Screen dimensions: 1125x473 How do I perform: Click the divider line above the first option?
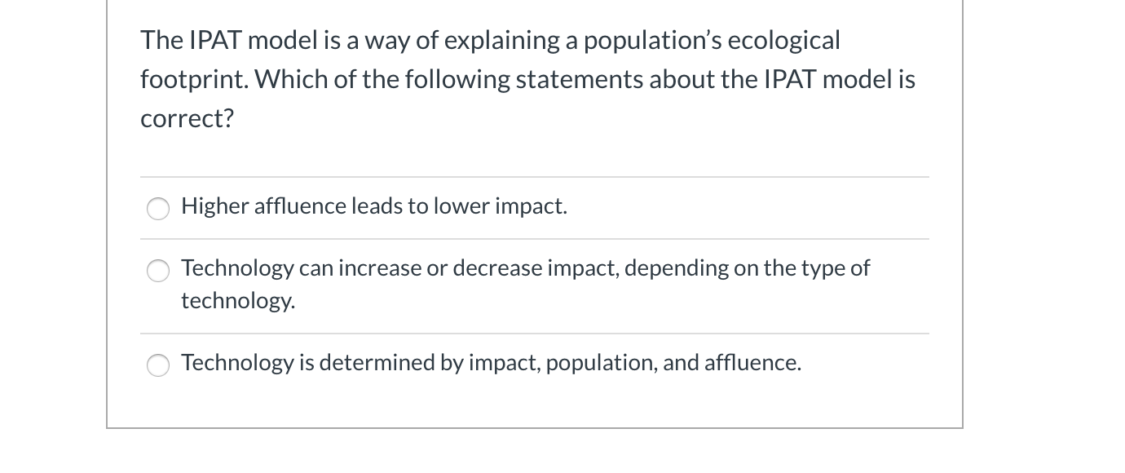click(x=534, y=177)
